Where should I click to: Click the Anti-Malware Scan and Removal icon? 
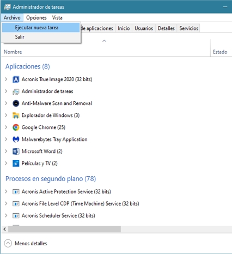(16, 103)
